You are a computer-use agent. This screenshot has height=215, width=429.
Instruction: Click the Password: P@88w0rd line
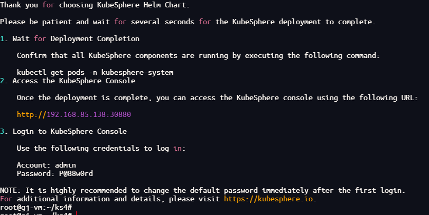pos(55,173)
